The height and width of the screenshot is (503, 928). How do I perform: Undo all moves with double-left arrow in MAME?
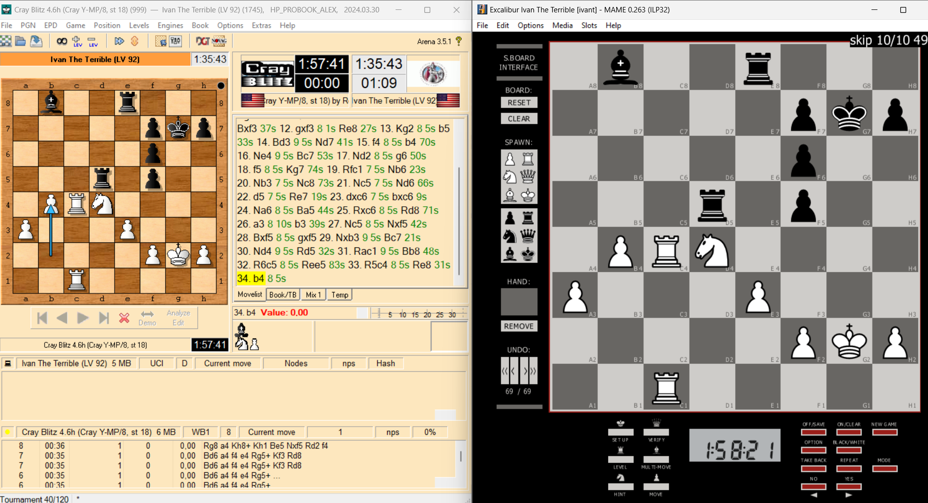pyautogui.click(x=505, y=371)
